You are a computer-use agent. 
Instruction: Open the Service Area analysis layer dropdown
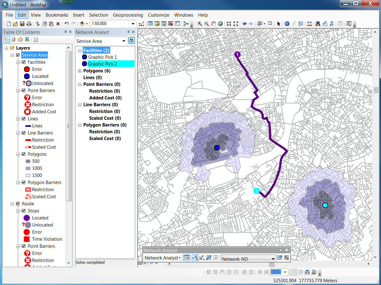124,41
